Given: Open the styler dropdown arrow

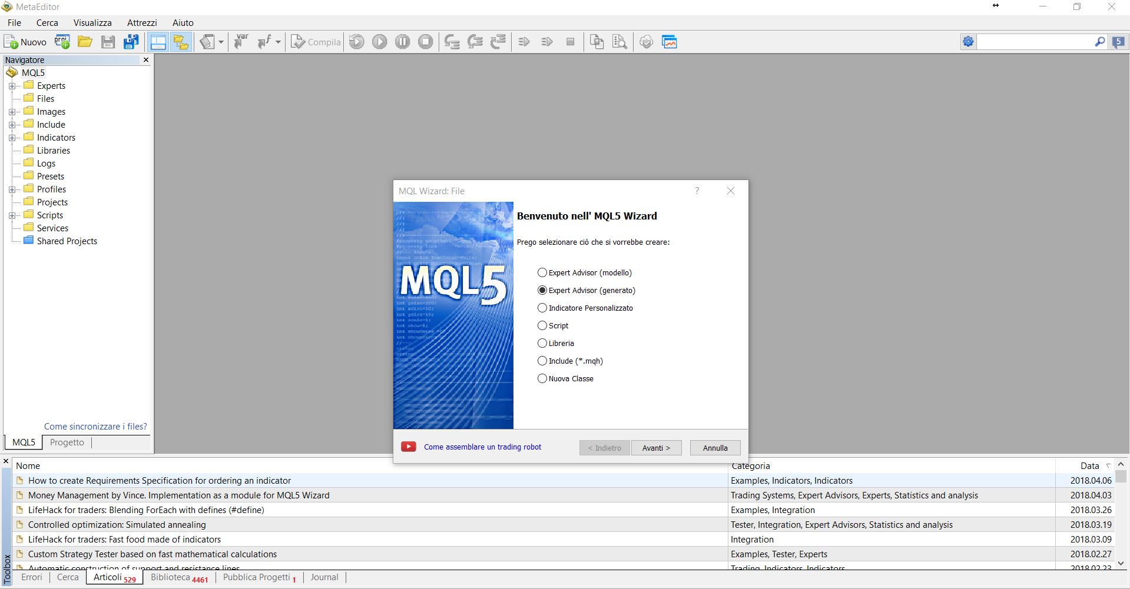Looking at the screenshot, I should pos(221,42).
